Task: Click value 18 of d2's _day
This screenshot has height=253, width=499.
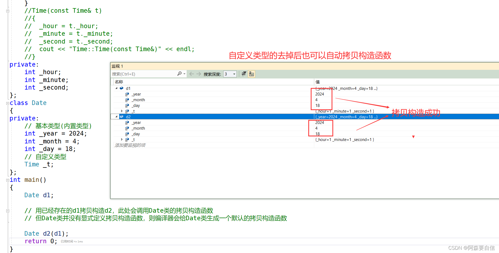Action: click(317, 134)
